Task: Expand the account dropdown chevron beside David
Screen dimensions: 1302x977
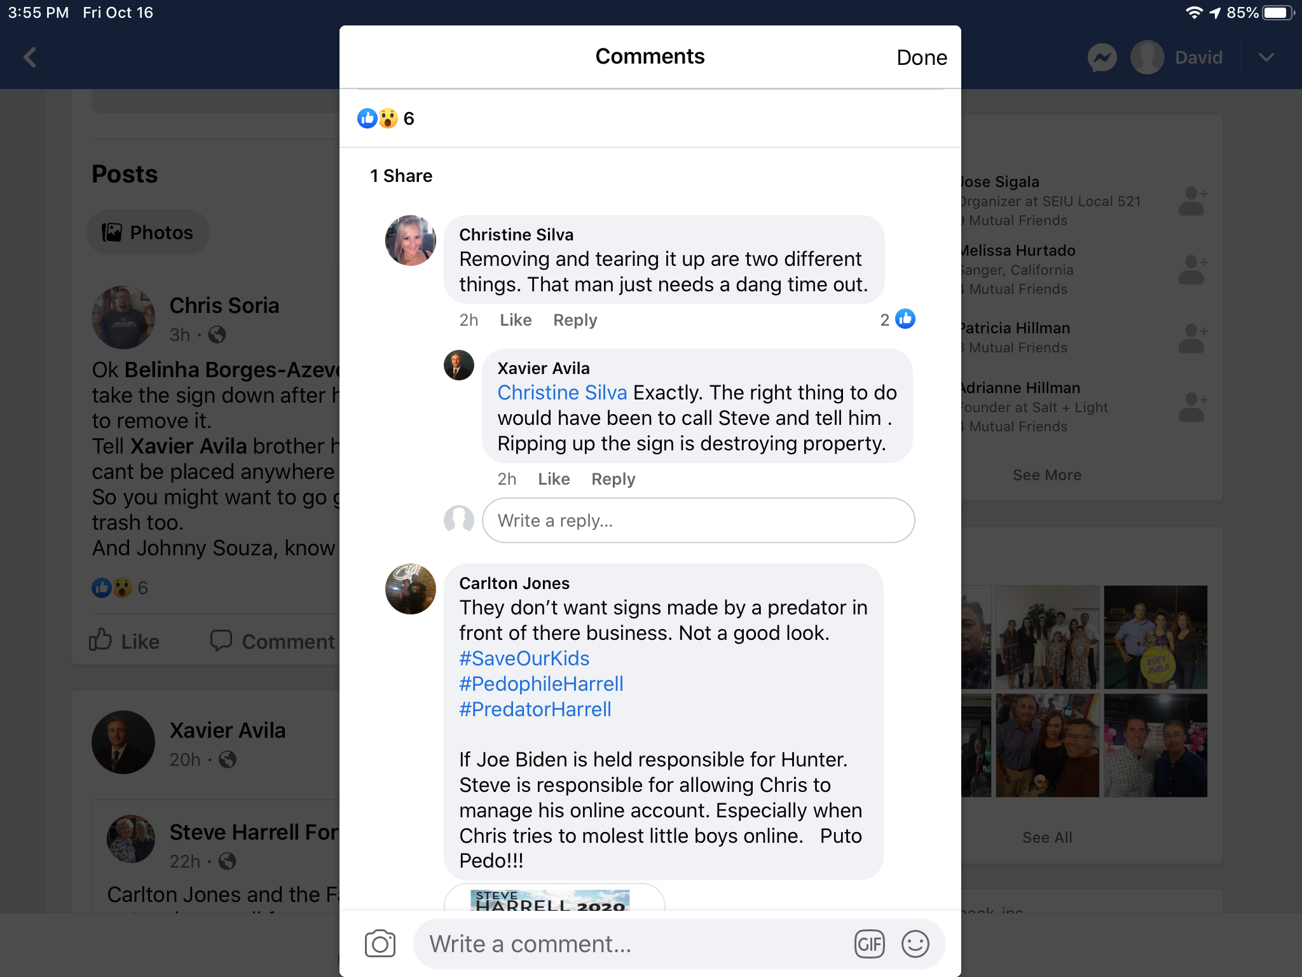Action: (1266, 57)
